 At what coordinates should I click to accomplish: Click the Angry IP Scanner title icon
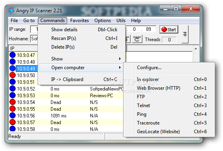(11, 11)
